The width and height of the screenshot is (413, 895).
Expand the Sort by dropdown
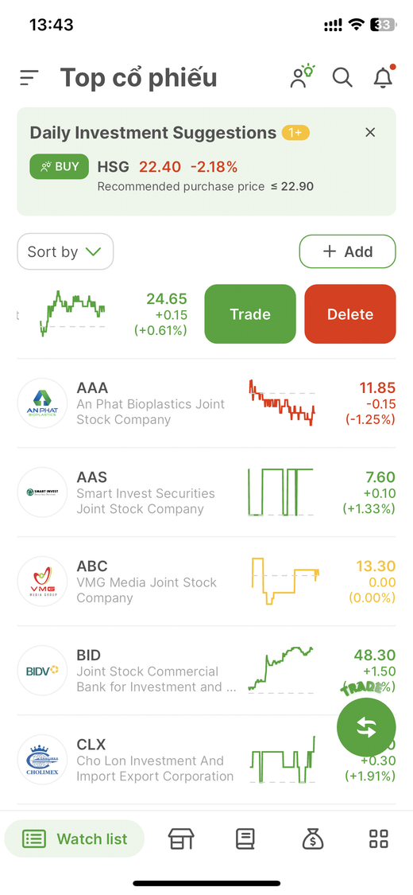click(x=65, y=251)
